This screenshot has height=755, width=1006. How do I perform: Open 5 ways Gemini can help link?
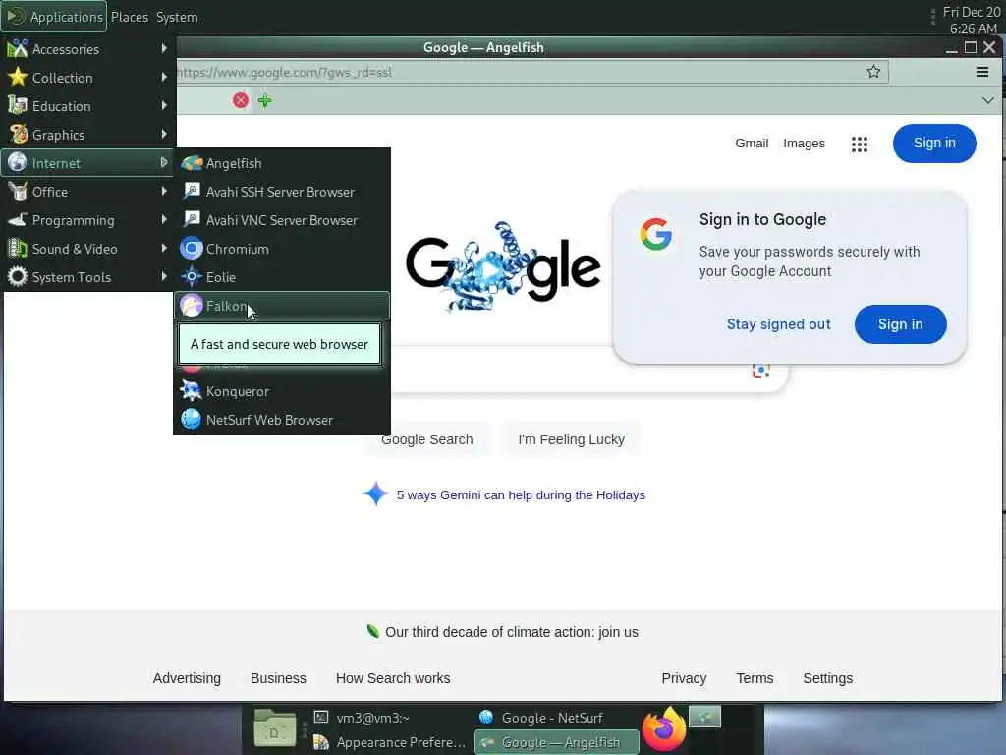[x=521, y=495]
